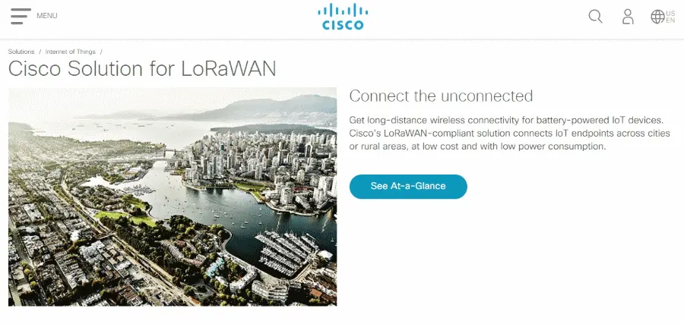Open the user account login icon
Screen dimensions: 684x324
(x=628, y=17)
